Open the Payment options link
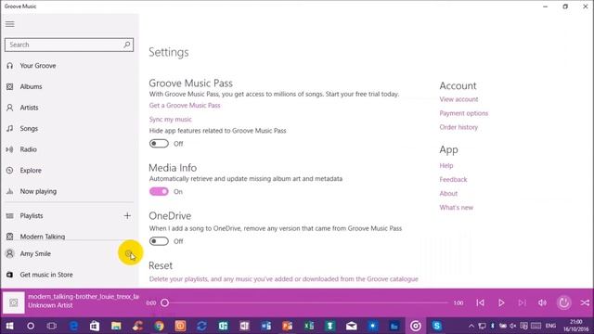This screenshot has height=334, width=594. (x=464, y=113)
